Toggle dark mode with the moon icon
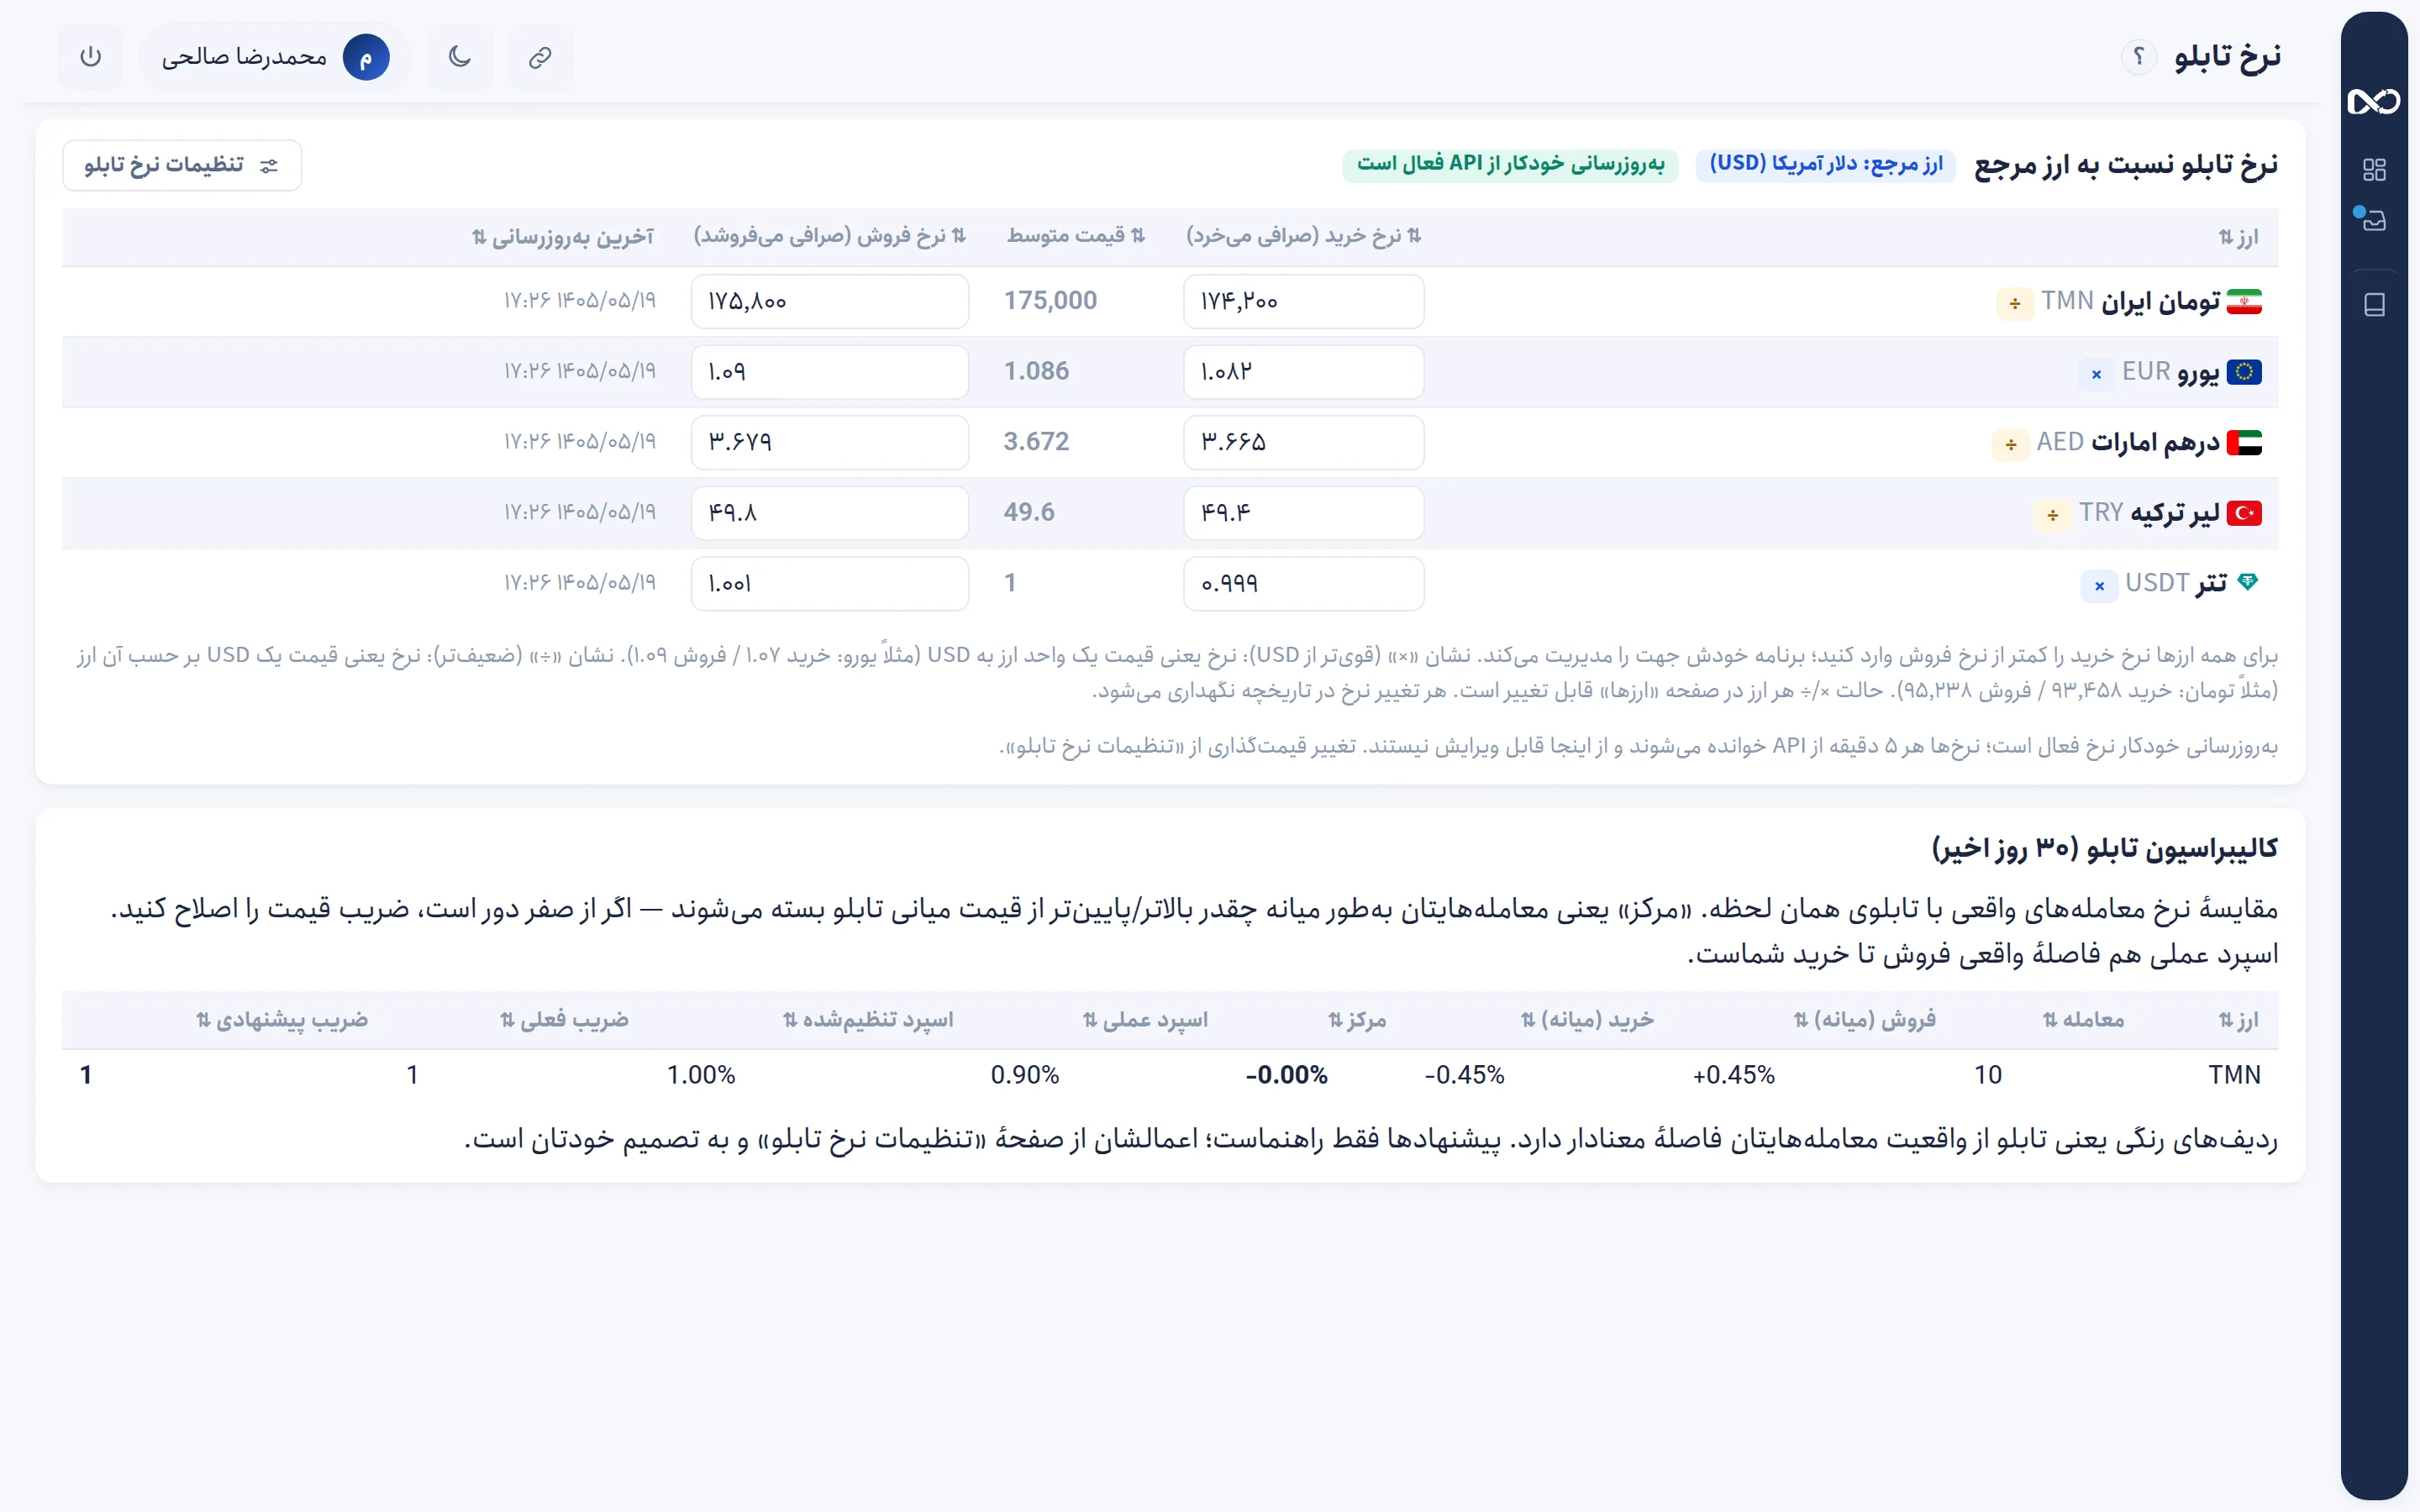This screenshot has height=1512, width=2420. [x=459, y=57]
